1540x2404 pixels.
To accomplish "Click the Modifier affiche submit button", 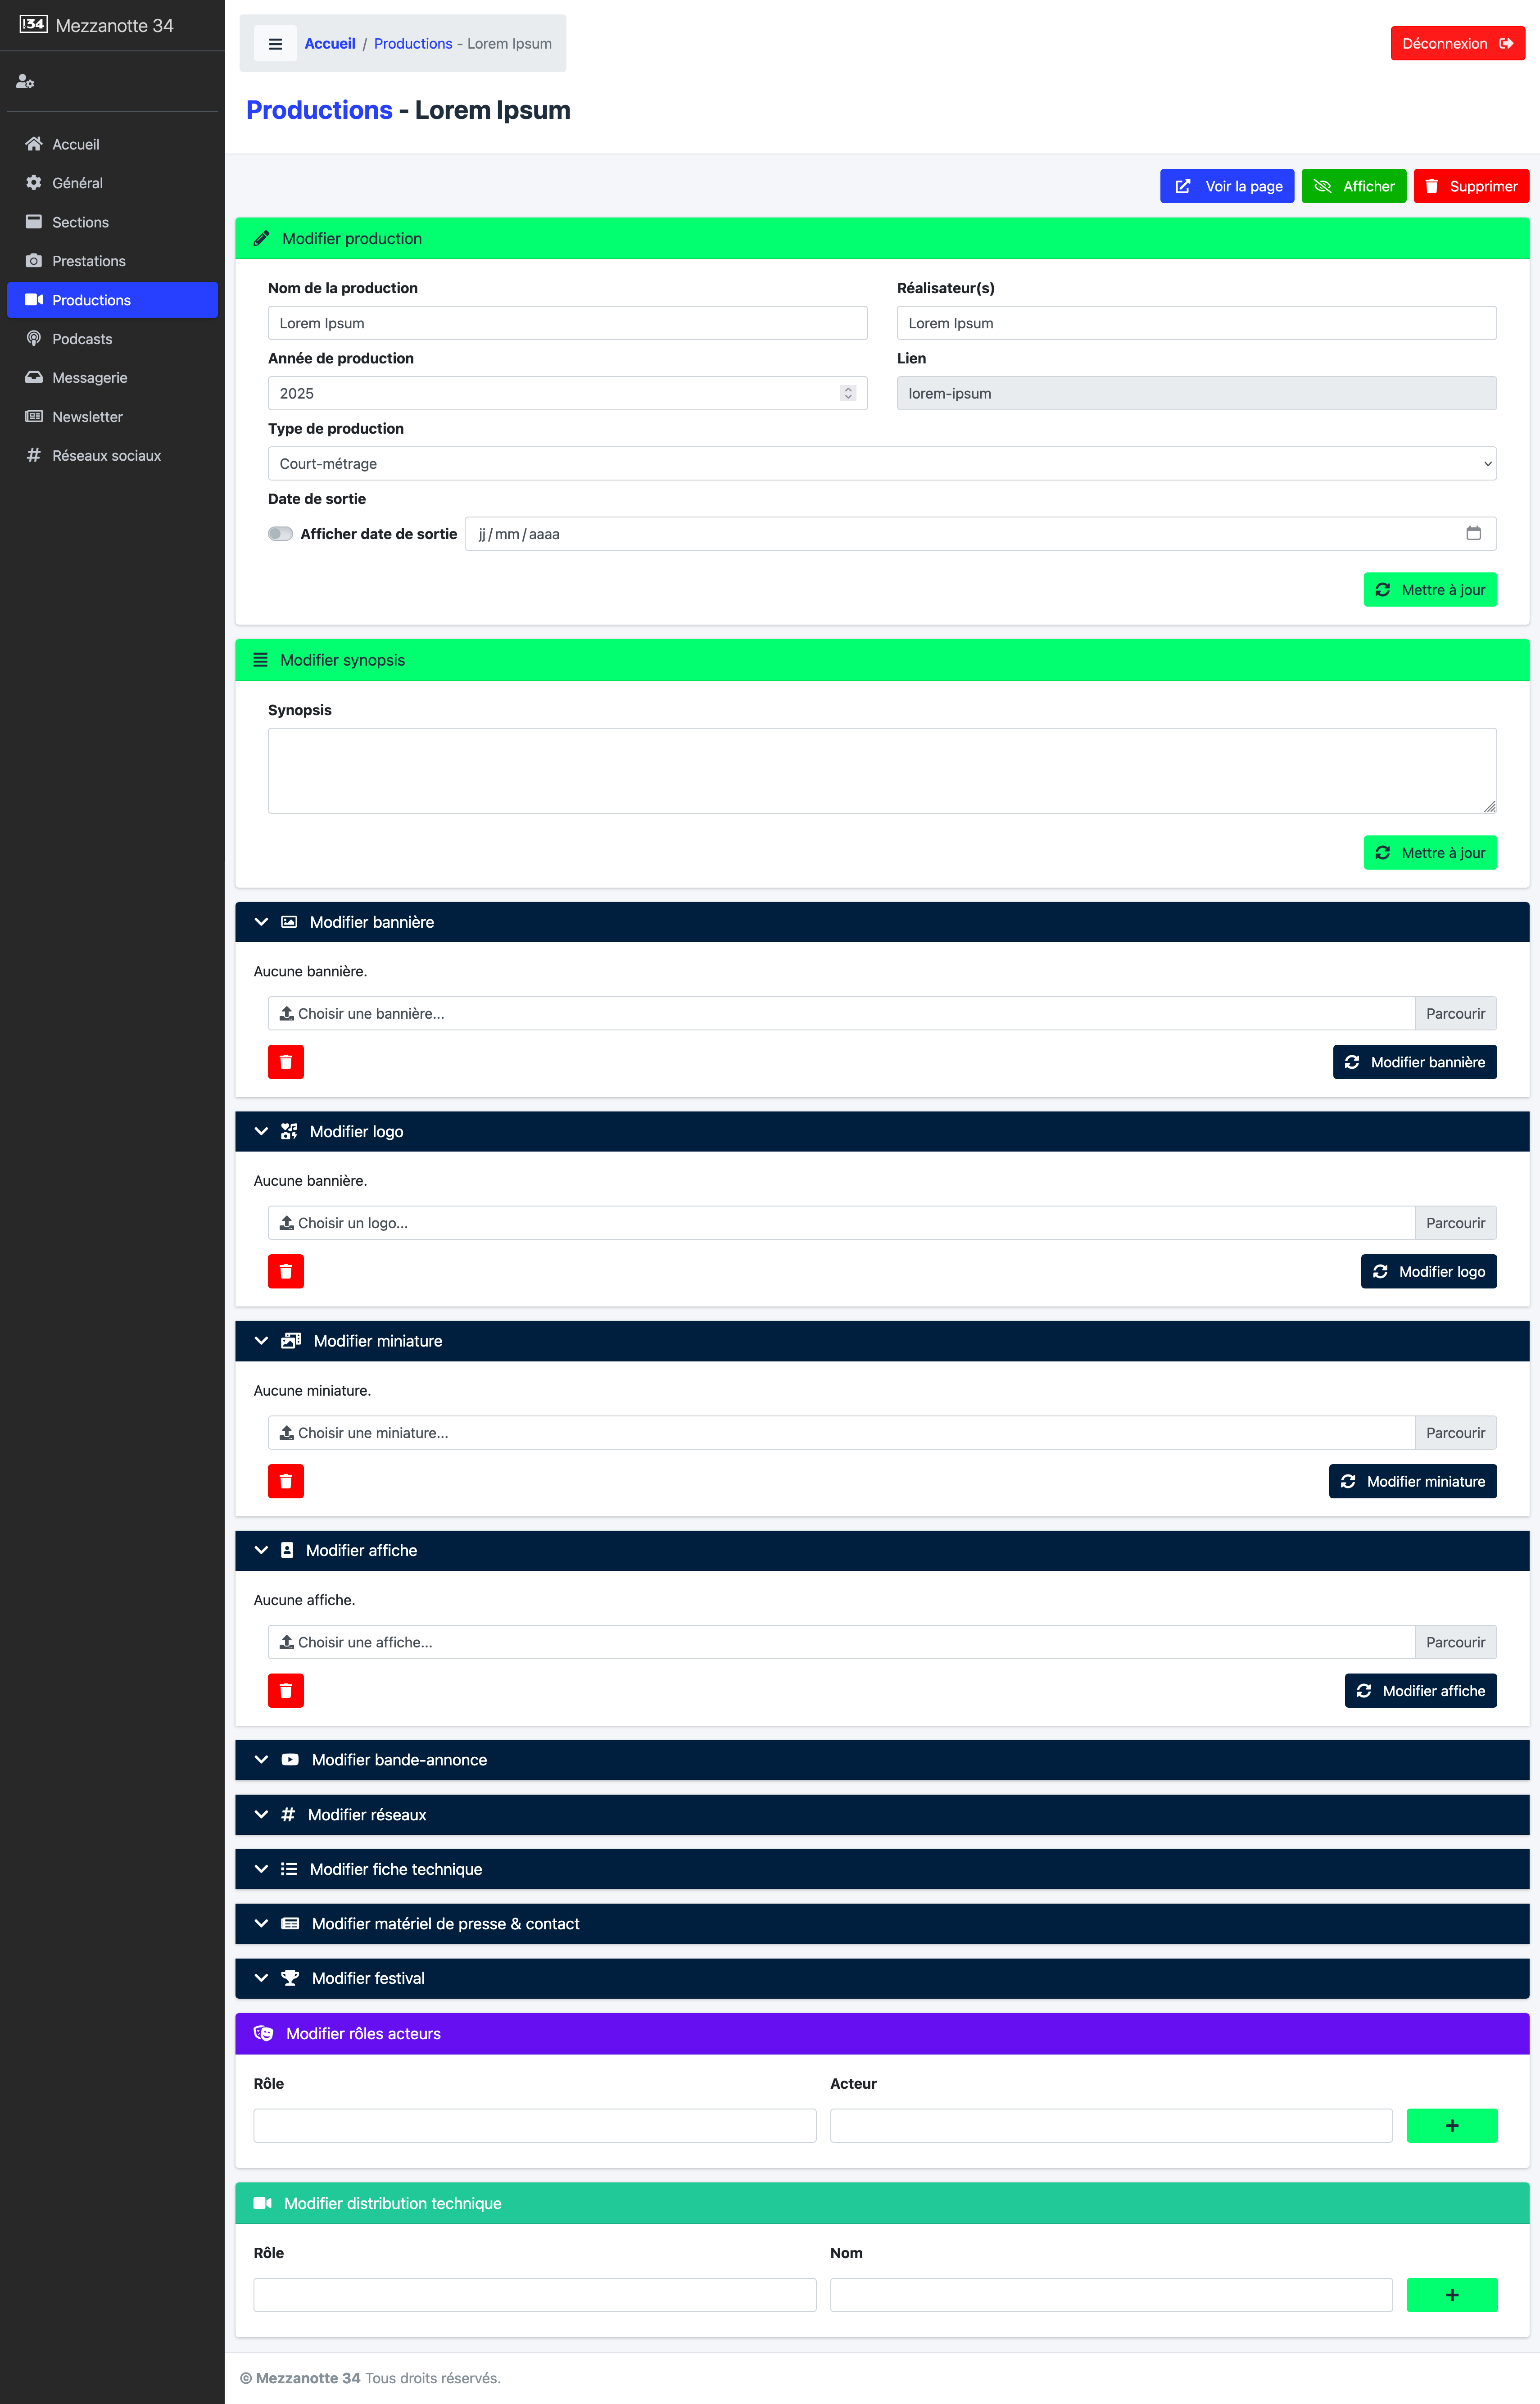I will (x=1420, y=1690).
